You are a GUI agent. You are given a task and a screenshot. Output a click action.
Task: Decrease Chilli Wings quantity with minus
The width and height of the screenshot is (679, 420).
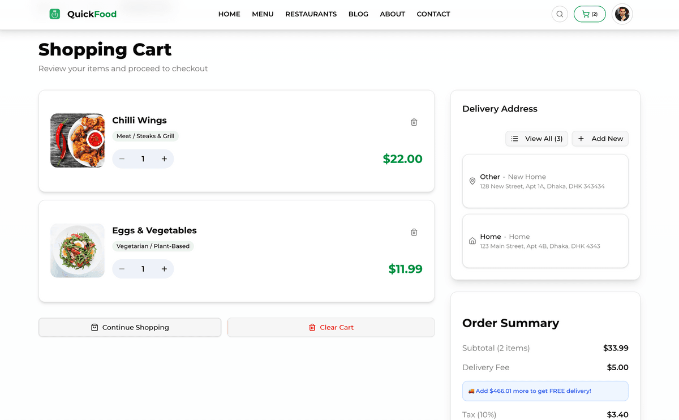click(122, 159)
